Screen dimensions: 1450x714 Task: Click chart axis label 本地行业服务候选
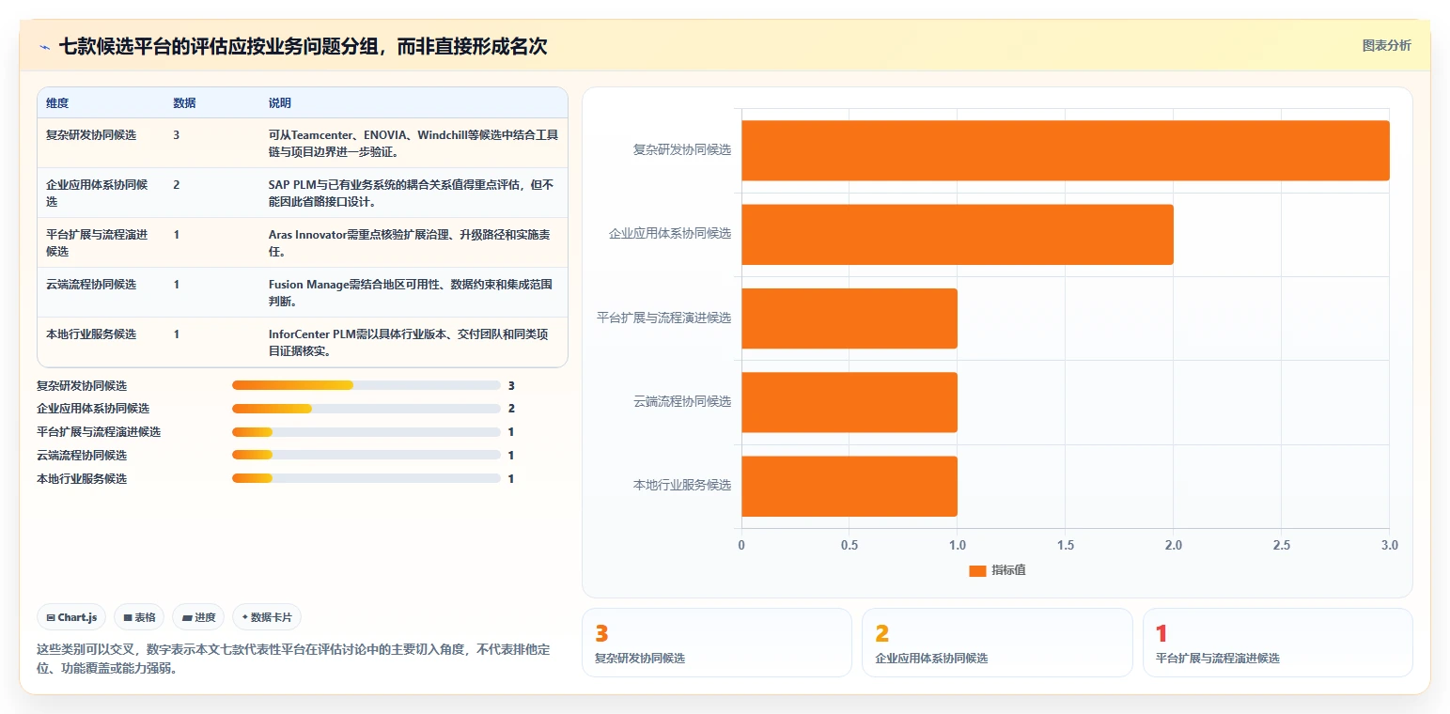pos(682,486)
